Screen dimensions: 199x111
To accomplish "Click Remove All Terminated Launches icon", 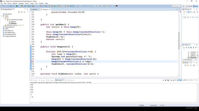I will [168, 80].
